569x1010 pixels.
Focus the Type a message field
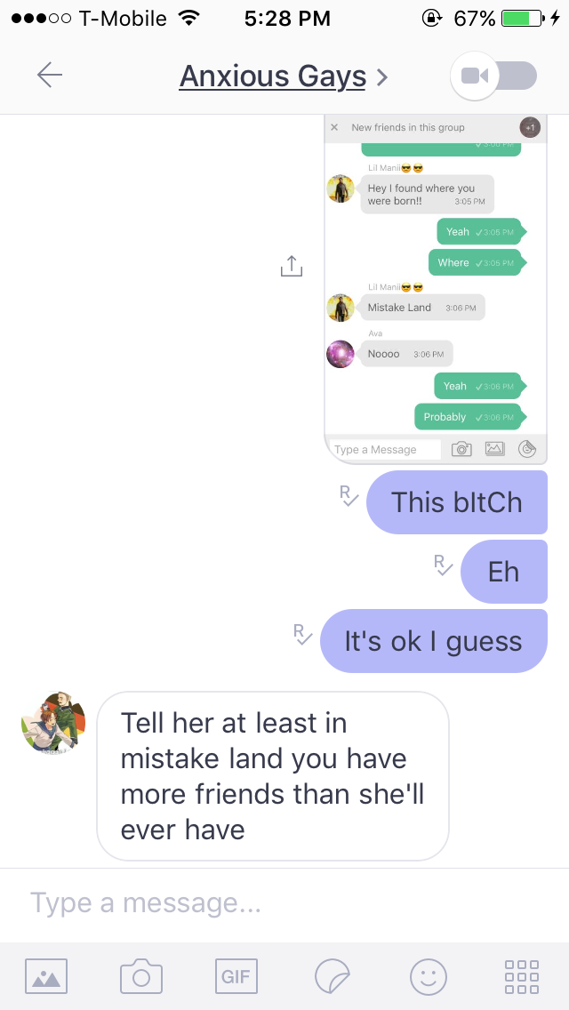click(x=284, y=903)
